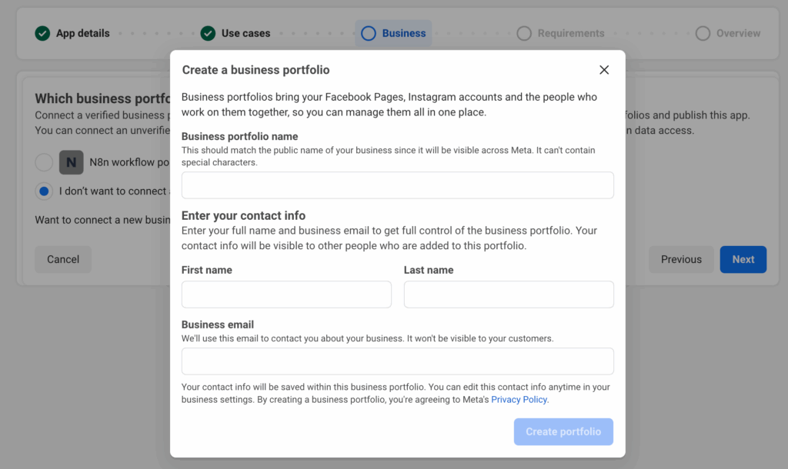This screenshot has width=788, height=469.
Task: Click the Requirements step circle icon
Action: tap(524, 33)
